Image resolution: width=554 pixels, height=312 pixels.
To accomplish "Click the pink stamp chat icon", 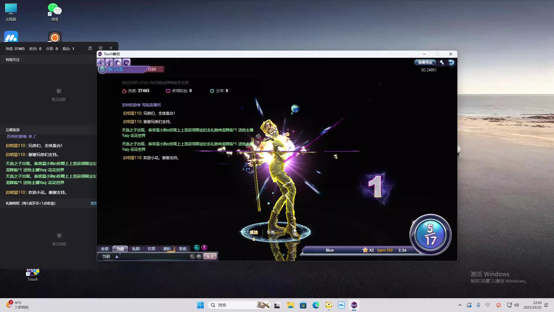I will click(204, 248).
